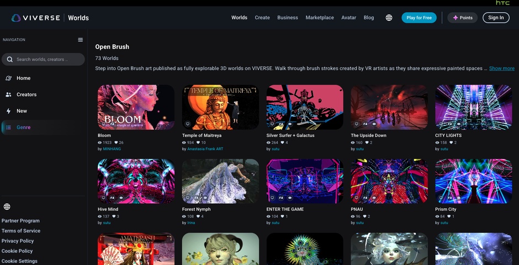This screenshot has width=519, height=265.
Task: Open the Create menu item
Action: click(262, 18)
